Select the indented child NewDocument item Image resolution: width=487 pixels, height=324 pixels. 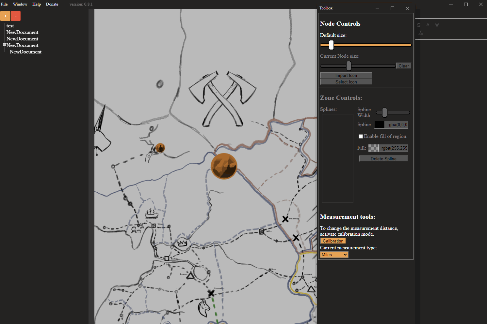click(x=25, y=52)
